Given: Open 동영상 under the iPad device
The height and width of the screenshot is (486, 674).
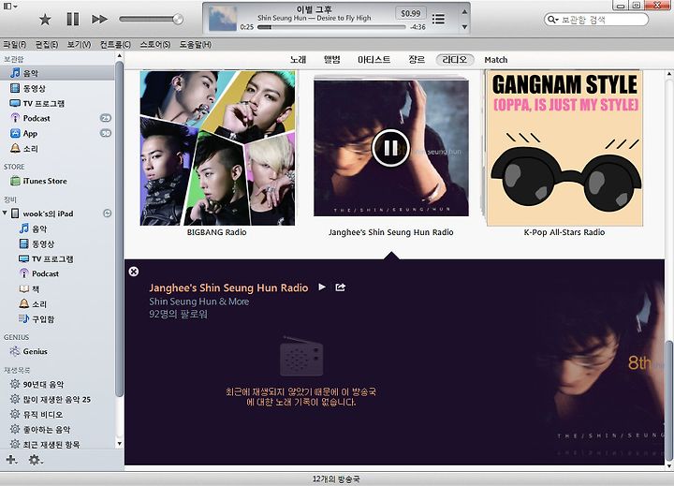Looking at the screenshot, I should [57, 243].
